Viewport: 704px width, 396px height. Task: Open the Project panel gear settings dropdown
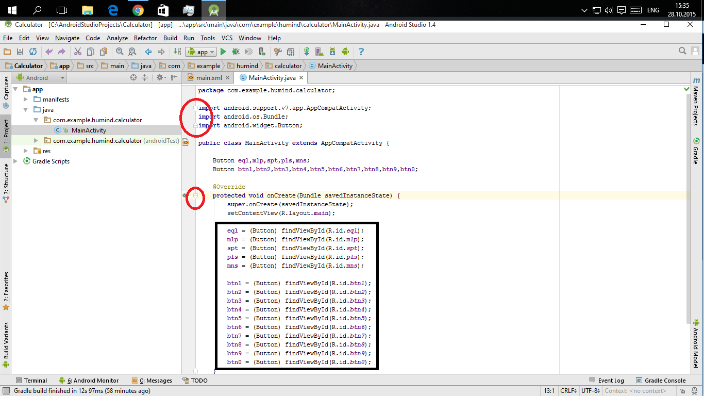click(161, 77)
